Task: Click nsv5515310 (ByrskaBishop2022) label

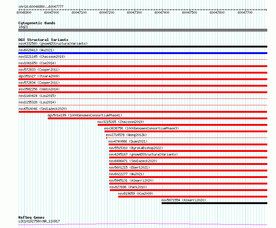Action: point(136,148)
